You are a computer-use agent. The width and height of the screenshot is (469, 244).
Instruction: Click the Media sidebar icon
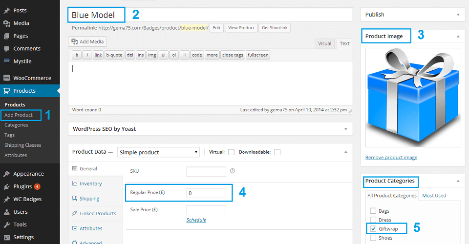click(x=6, y=23)
